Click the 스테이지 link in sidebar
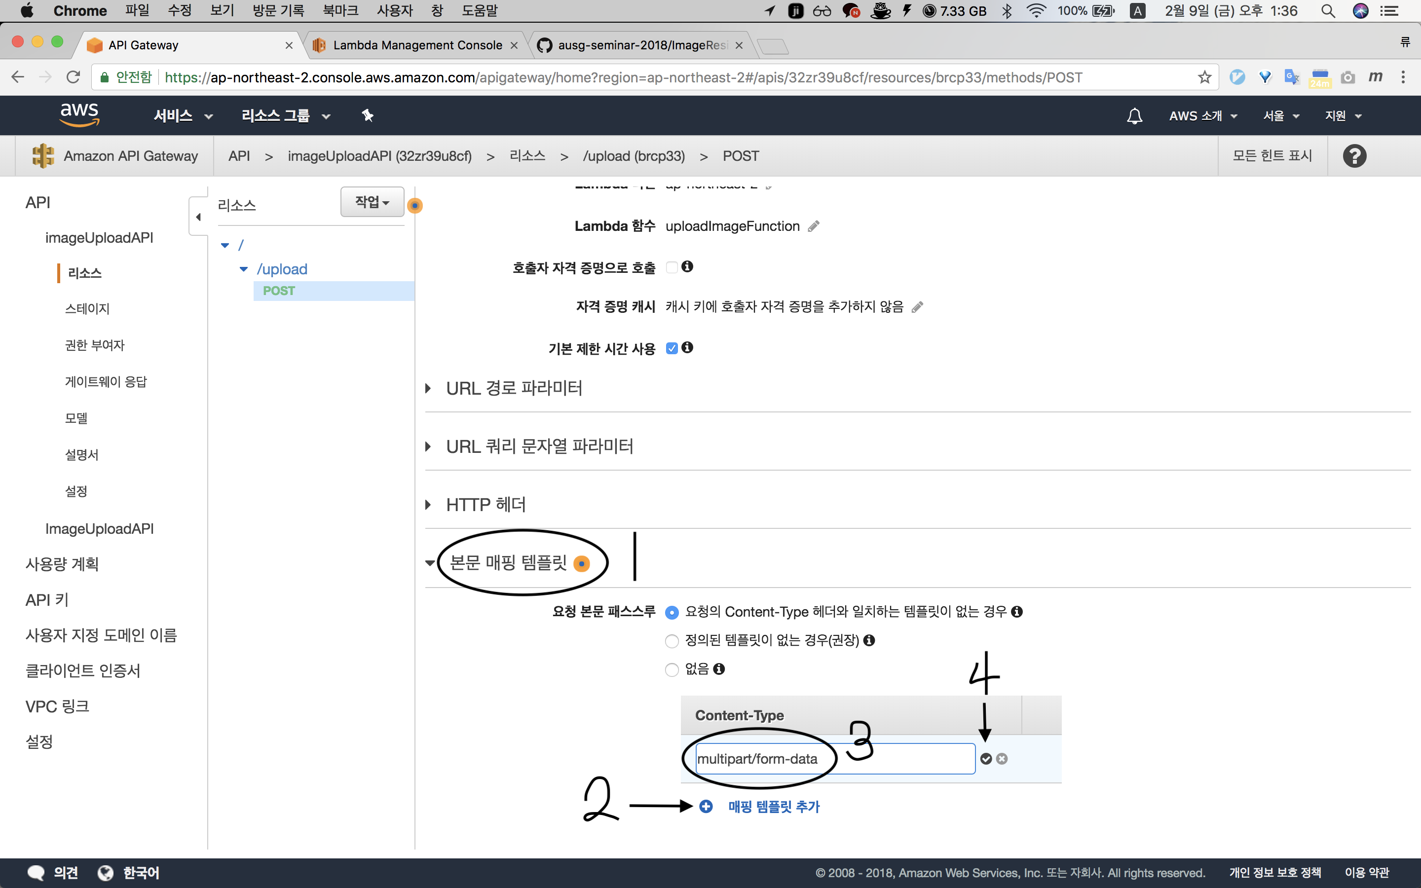This screenshot has width=1421, height=888. pyautogui.click(x=87, y=308)
